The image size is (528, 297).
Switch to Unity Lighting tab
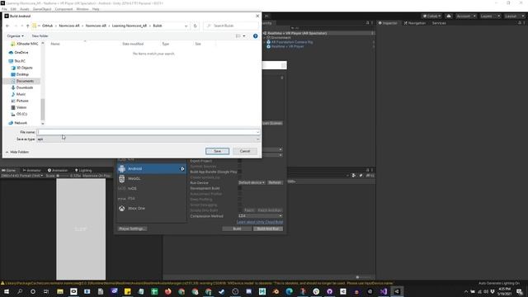pos(83,171)
